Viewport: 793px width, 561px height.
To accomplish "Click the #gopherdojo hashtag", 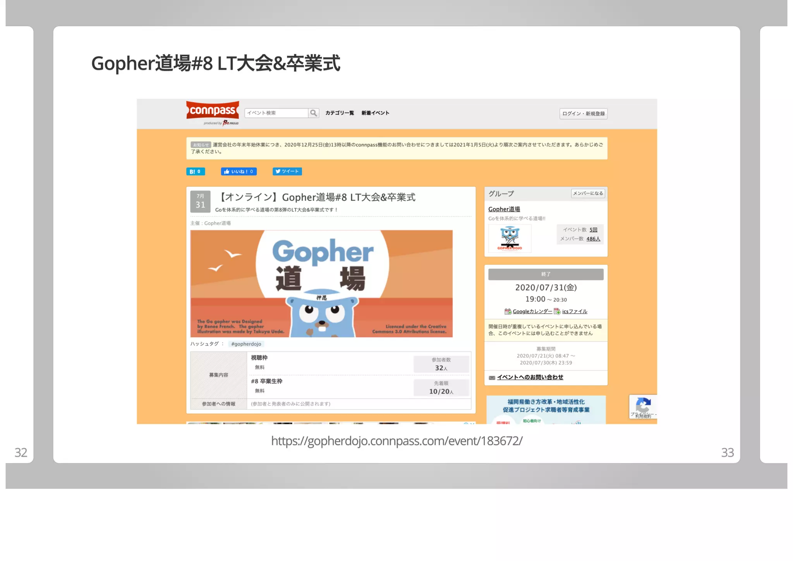I will pyautogui.click(x=246, y=344).
